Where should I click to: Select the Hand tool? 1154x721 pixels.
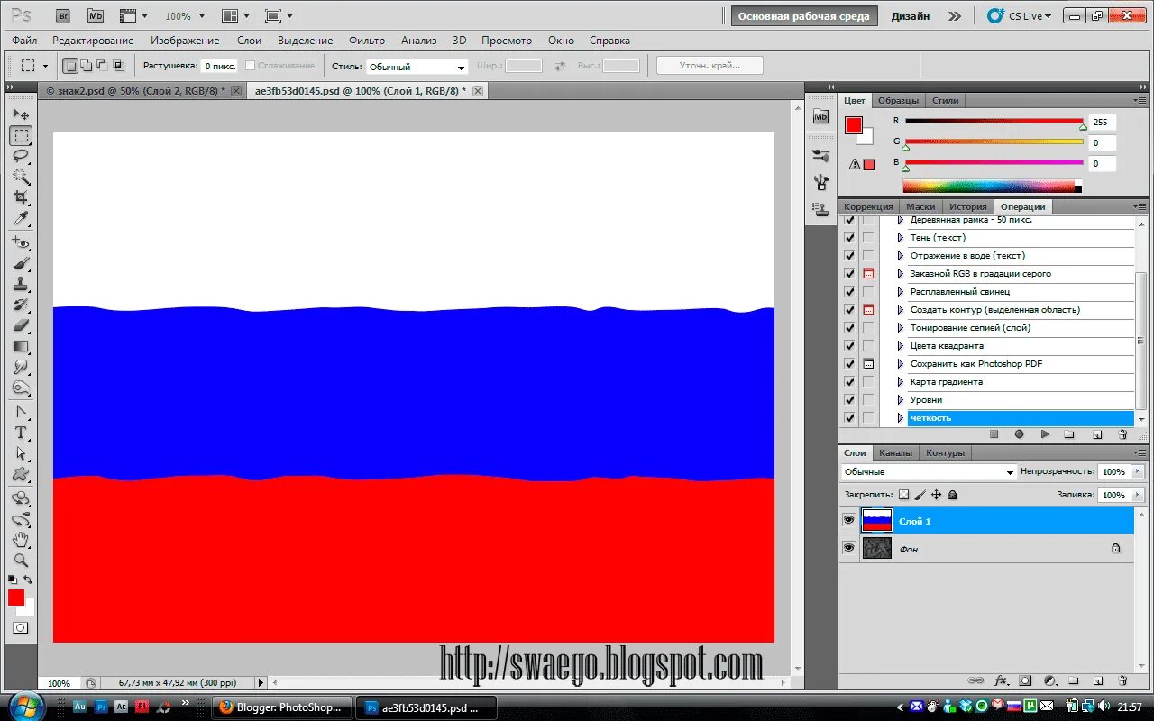tap(21, 540)
